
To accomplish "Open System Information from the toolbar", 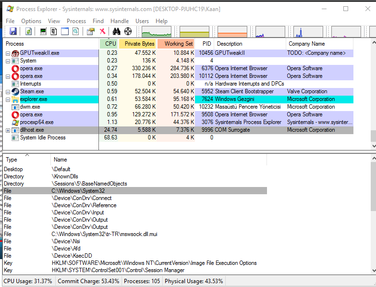I will (43, 32).
